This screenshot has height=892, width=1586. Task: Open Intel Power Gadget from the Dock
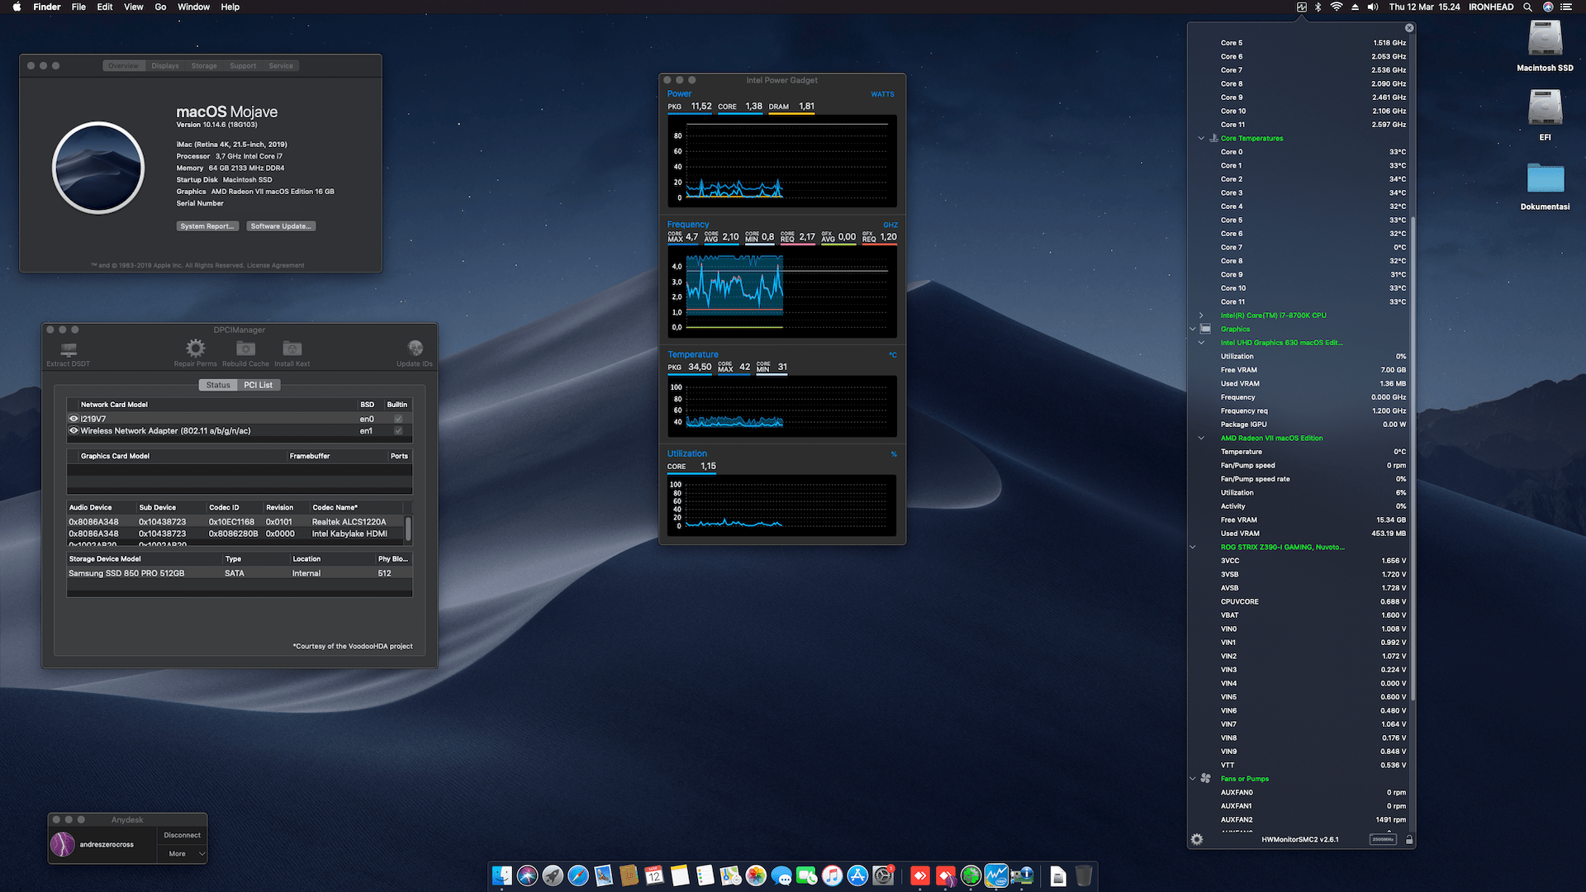pyautogui.click(x=996, y=875)
